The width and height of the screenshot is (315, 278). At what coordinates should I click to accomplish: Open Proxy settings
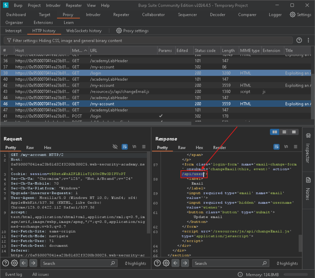pos(132,31)
